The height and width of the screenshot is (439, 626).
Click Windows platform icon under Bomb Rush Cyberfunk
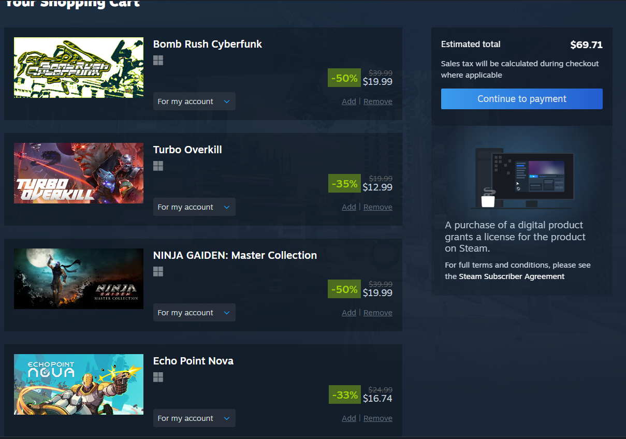click(158, 60)
